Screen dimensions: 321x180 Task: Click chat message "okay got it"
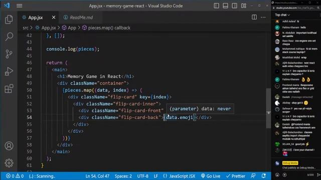297,103
